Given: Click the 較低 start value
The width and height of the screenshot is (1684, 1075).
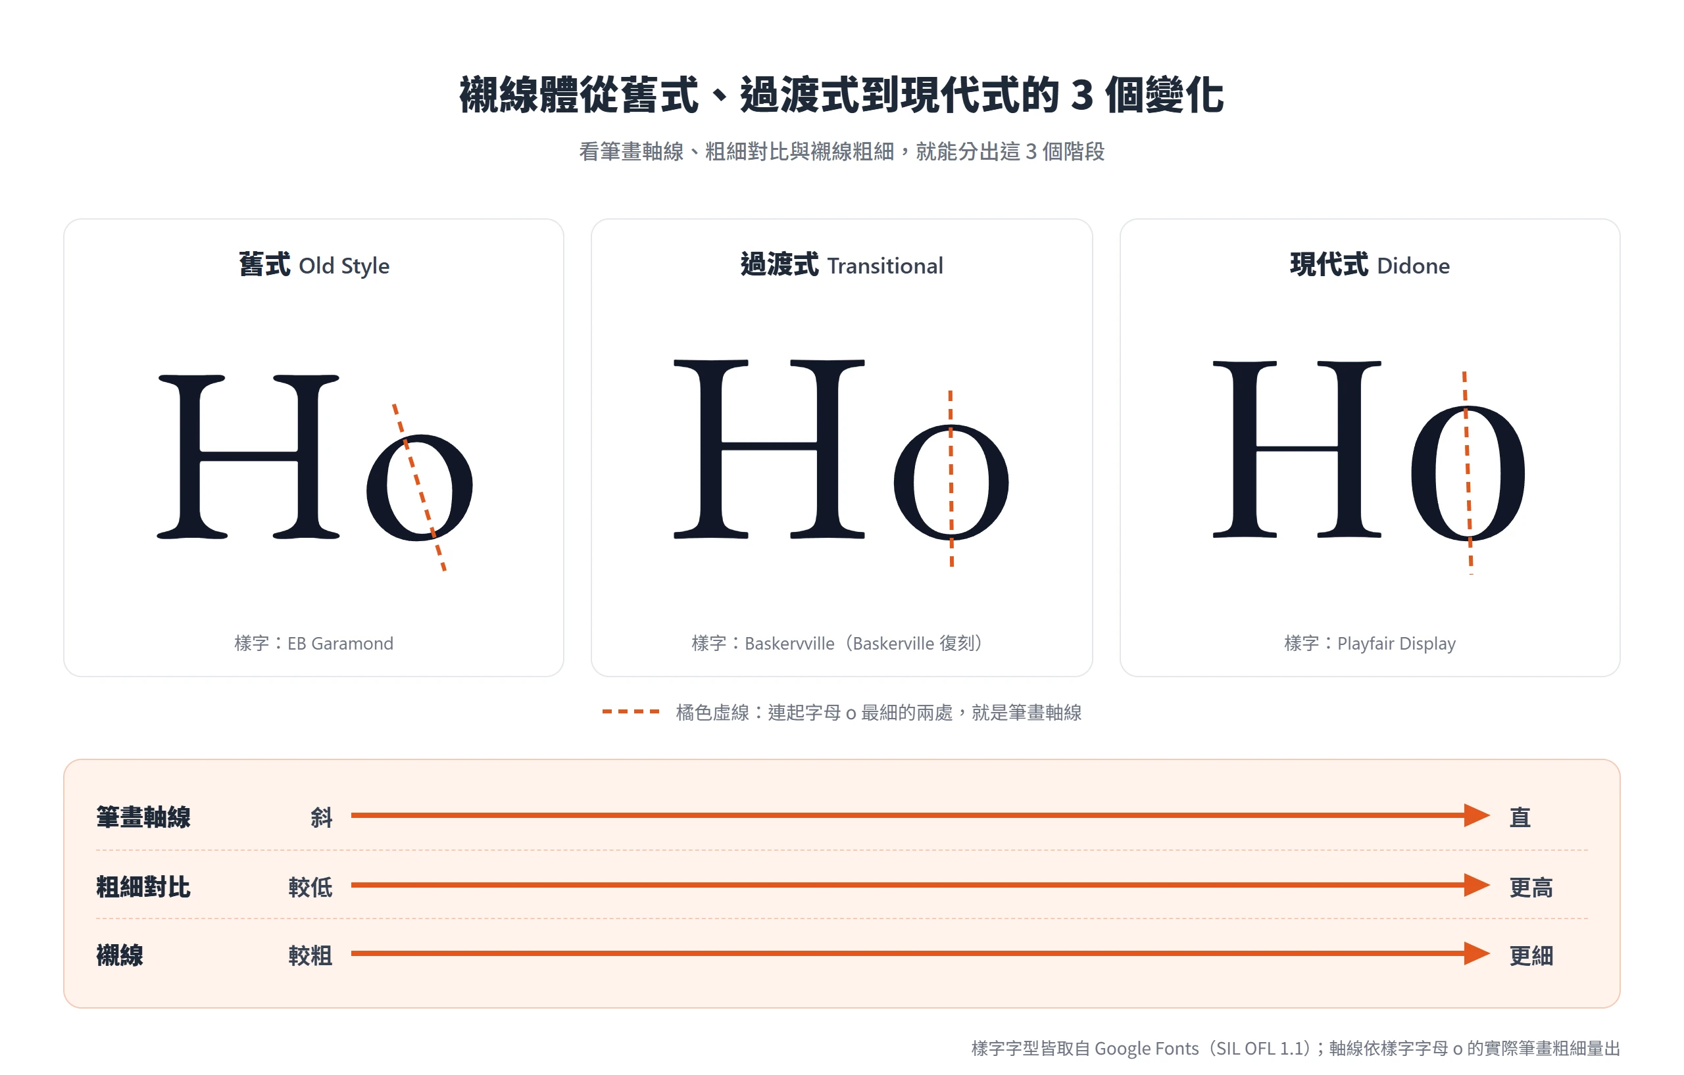Looking at the screenshot, I should click(x=310, y=886).
